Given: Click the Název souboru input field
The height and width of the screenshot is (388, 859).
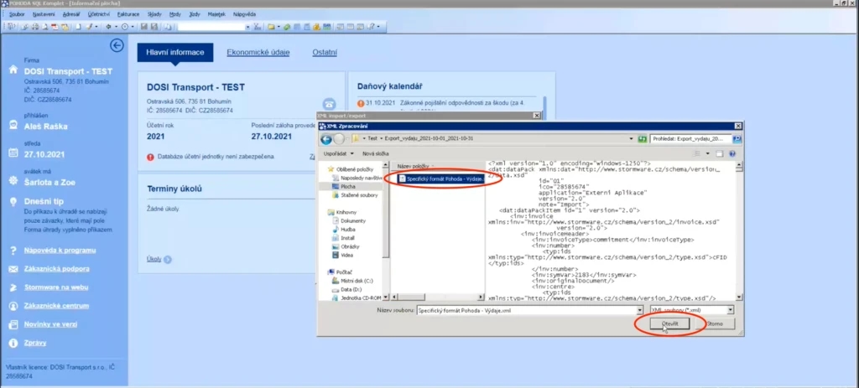Looking at the screenshot, I should click(x=525, y=310).
